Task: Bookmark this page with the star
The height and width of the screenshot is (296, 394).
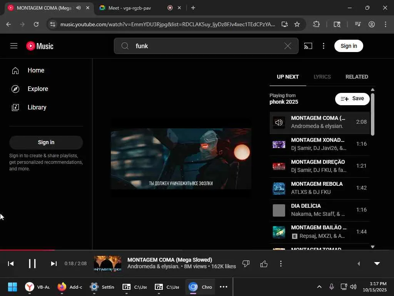Action: click(297, 24)
